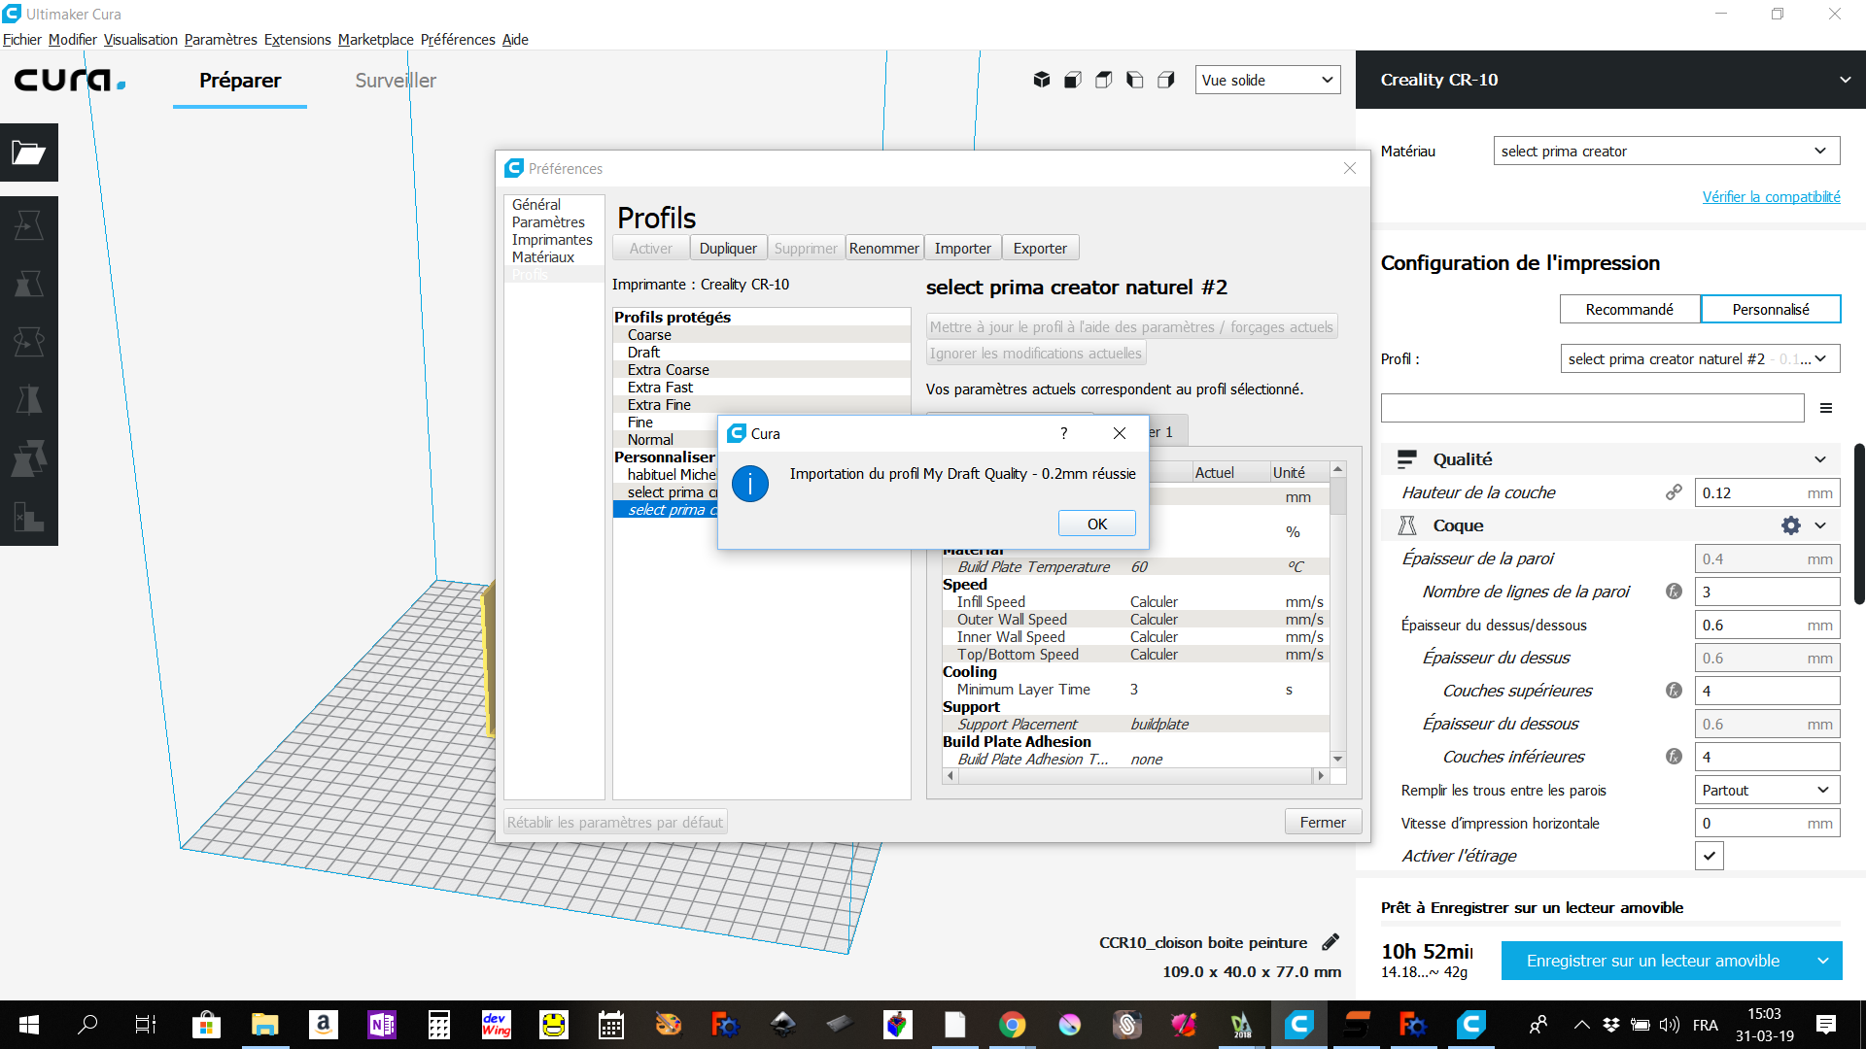Open Calculator from the taskbar
This screenshot has width=1866, height=1049.
click(438, 1025)
